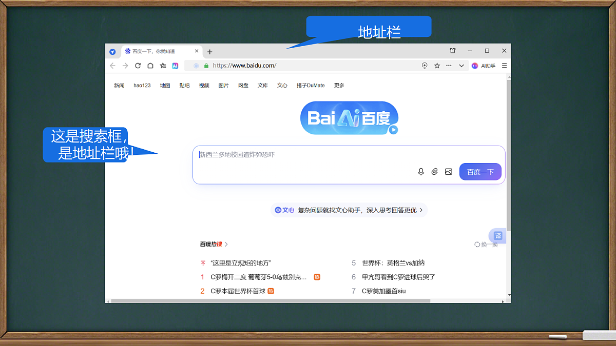Click the 百度一下 search button
Viewport: 616px width, 346px height.
(480, 172)
